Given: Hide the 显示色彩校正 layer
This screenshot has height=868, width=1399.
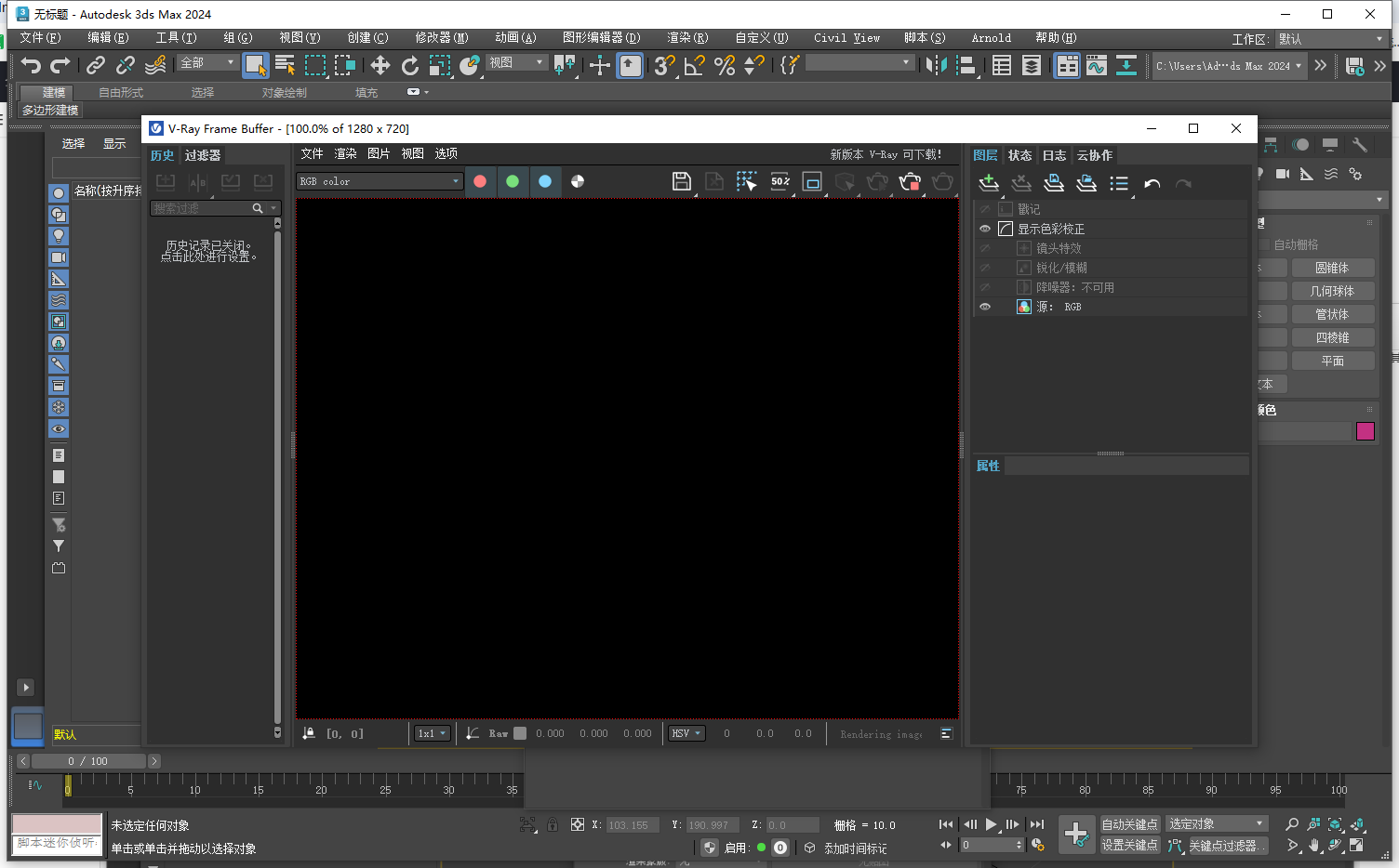Looking at the screenshot, I should tap(985, 228).
